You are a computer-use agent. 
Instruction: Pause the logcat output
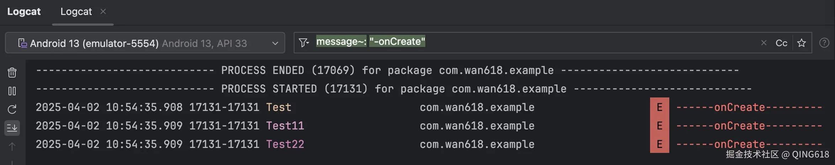[12, 91]
